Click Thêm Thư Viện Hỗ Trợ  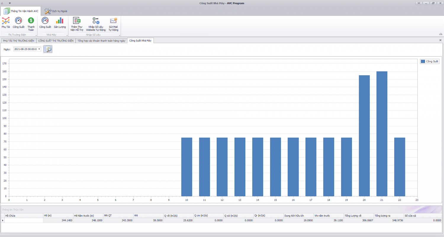click(77, 24)
